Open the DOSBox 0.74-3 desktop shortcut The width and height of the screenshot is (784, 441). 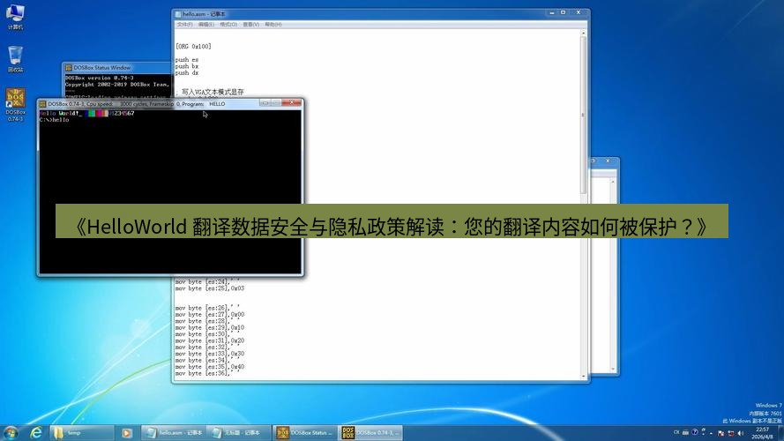(x=15, y=105)
